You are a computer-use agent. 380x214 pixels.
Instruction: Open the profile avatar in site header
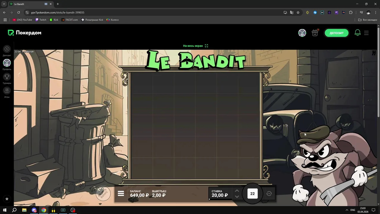302,33
